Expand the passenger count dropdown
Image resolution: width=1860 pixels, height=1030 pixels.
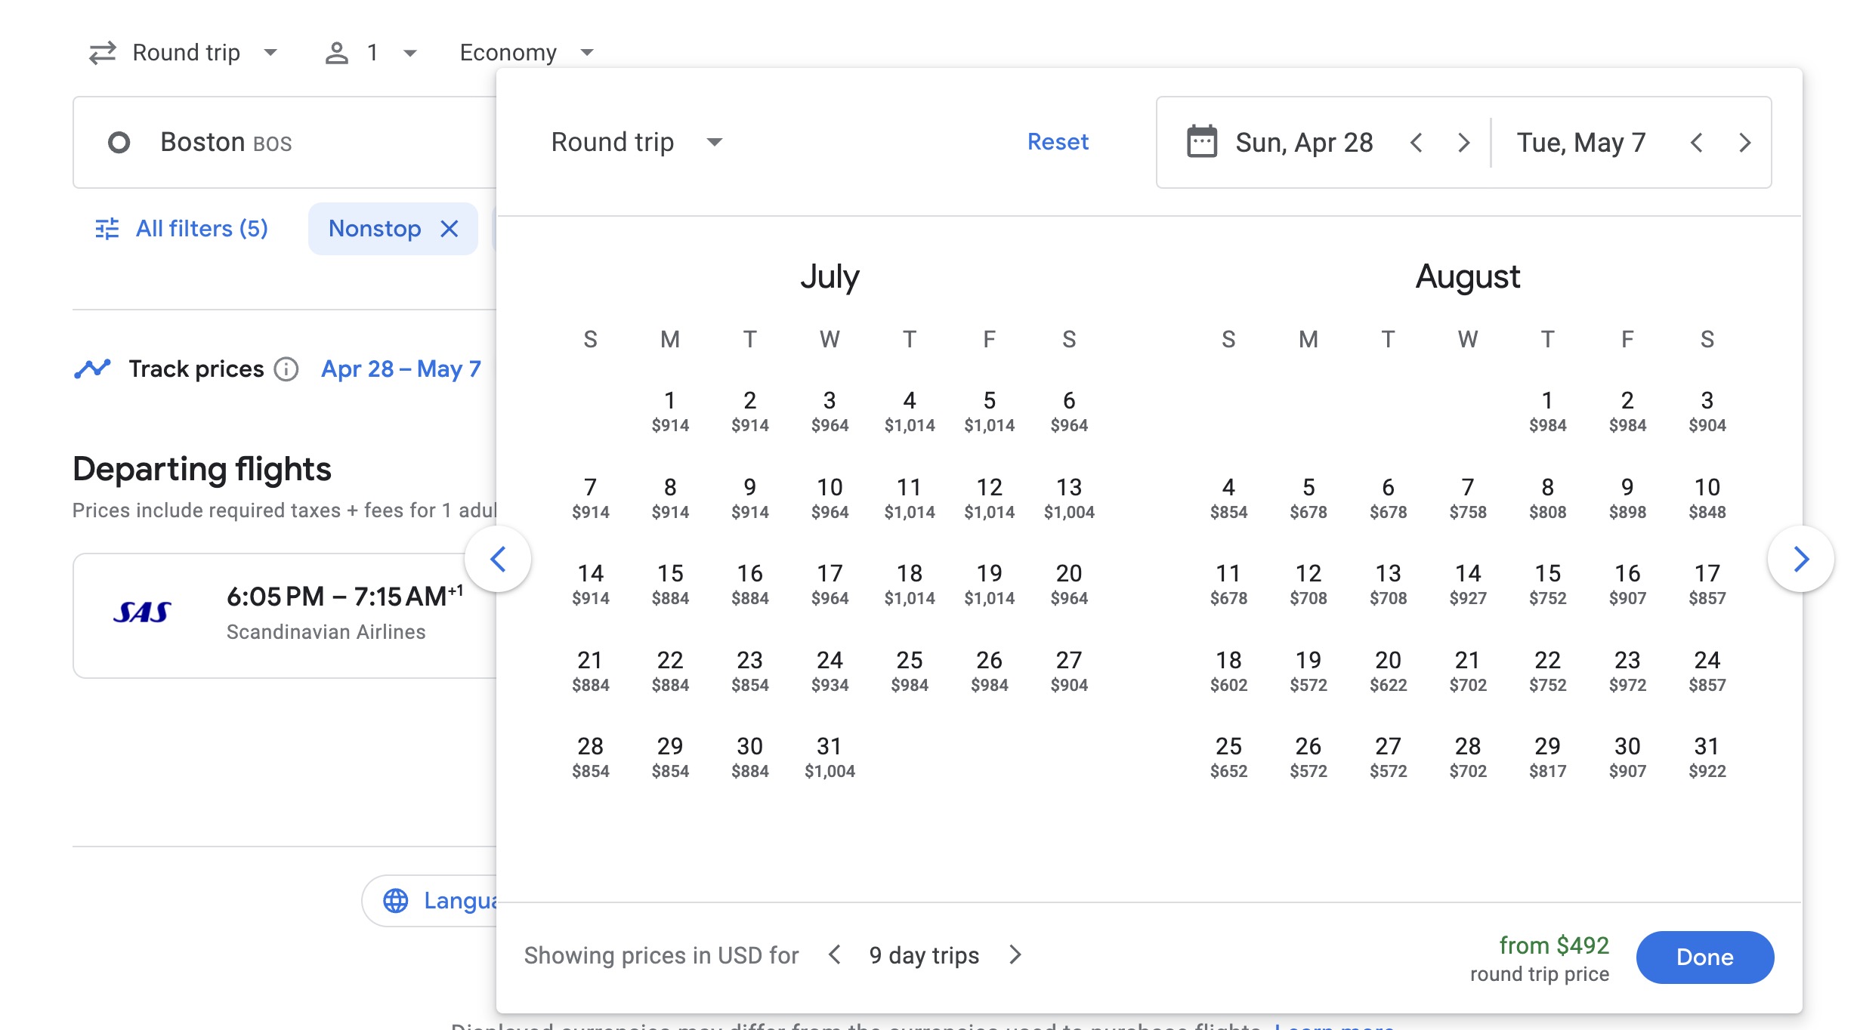[x=370, y=53]
